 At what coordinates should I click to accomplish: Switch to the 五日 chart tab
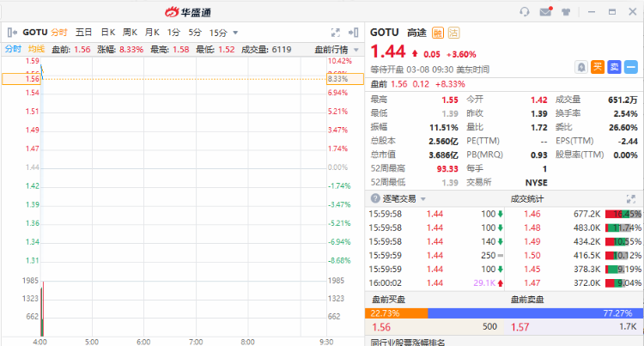(x=84, y=32)
